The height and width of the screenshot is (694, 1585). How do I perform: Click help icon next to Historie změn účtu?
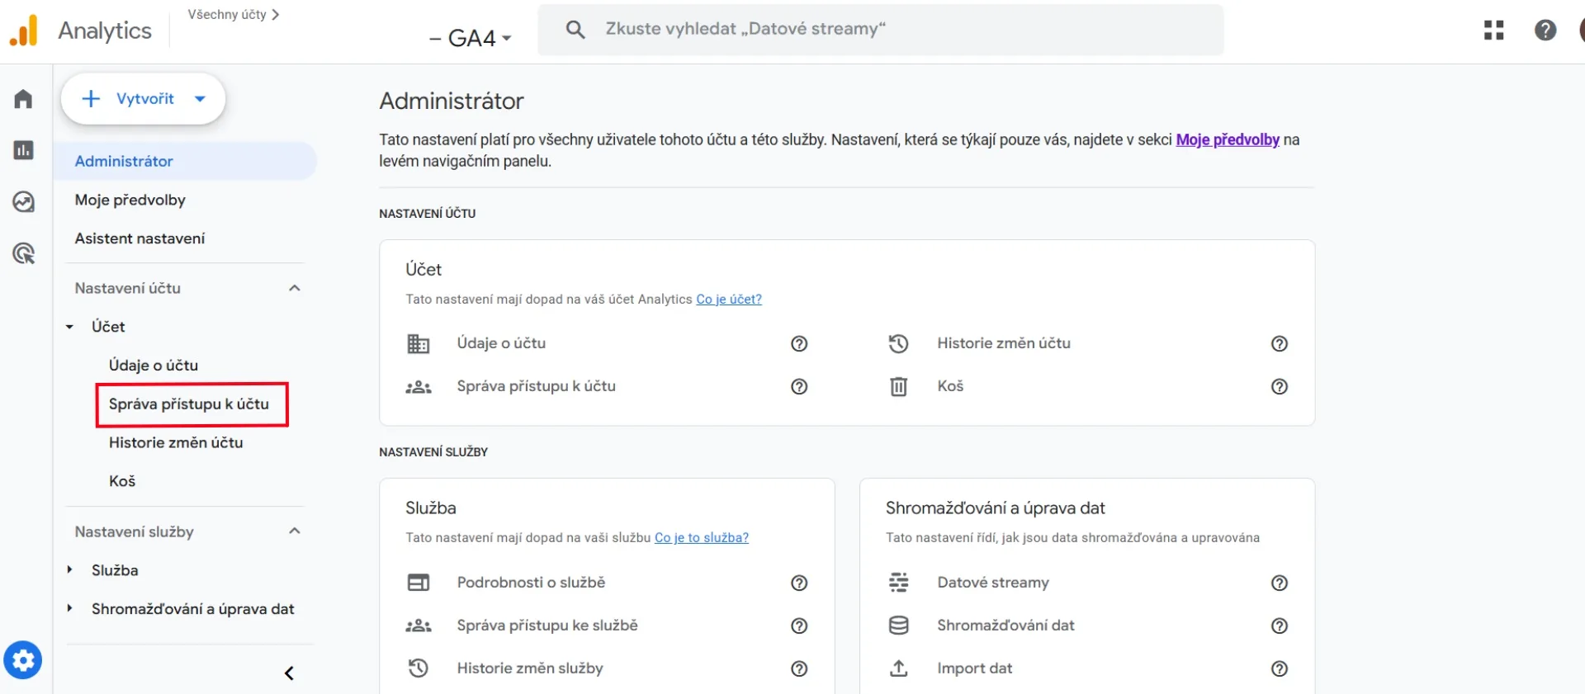(1280, 344)
